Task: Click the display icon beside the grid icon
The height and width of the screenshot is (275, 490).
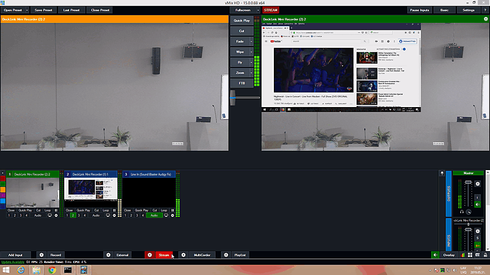Action: coord(477,255)
